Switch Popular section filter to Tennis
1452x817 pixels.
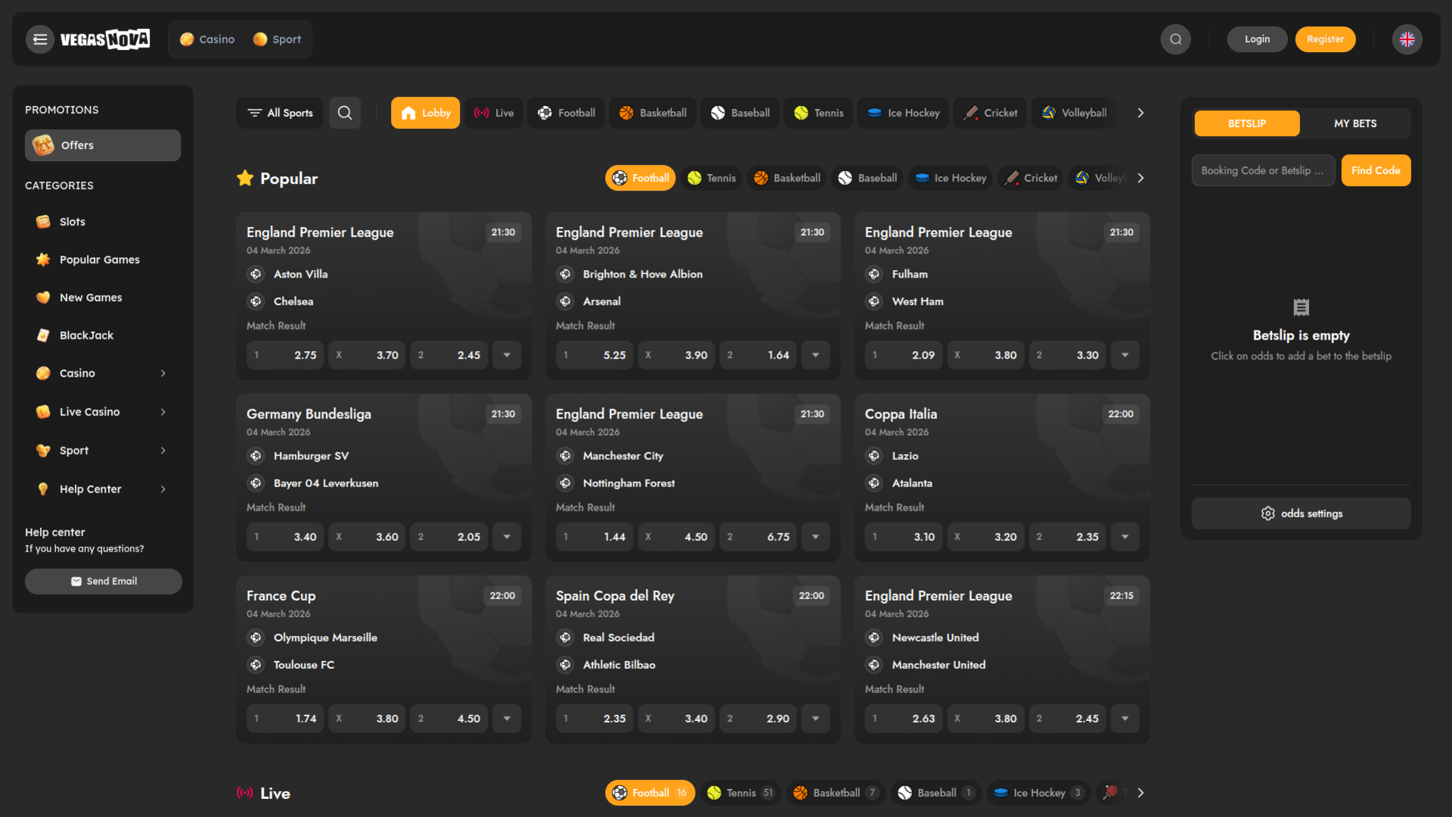coord(710,178)
